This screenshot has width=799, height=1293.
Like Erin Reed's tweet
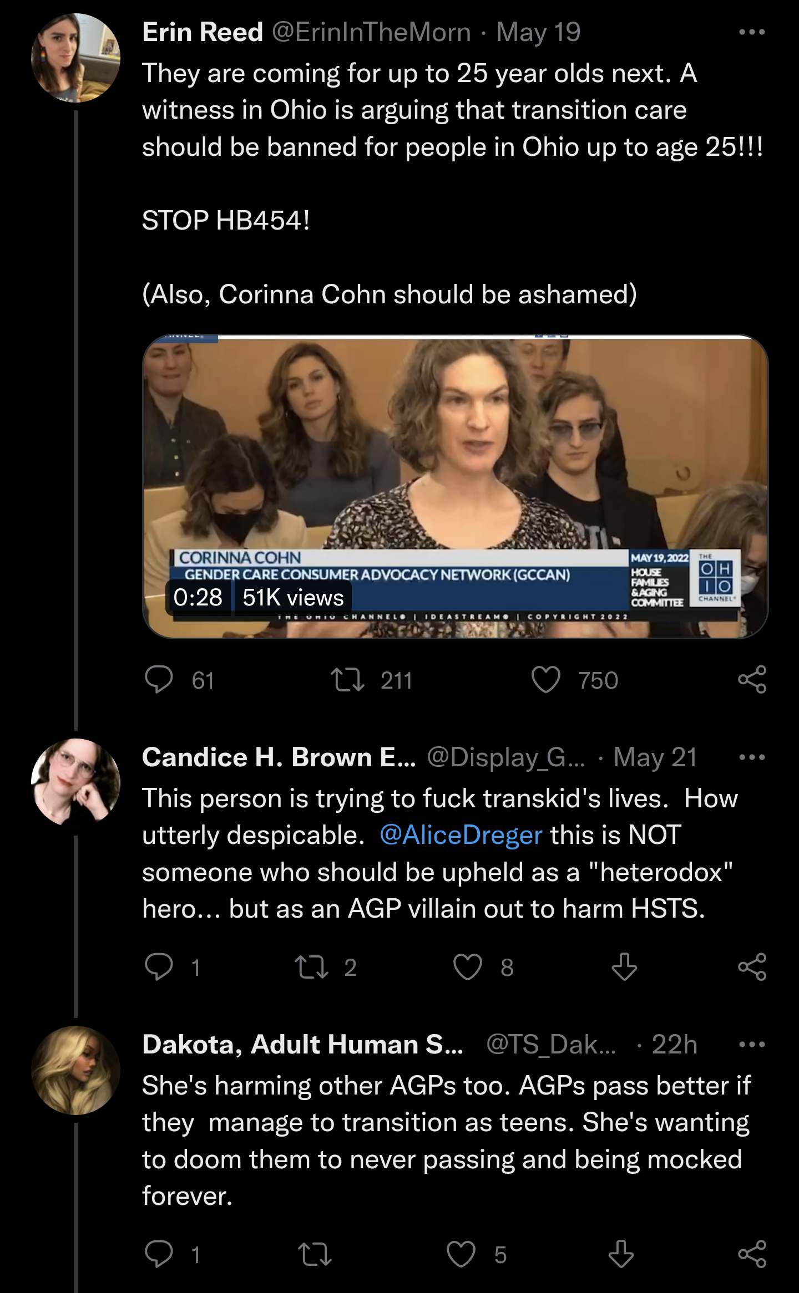[x=546, y=680]
